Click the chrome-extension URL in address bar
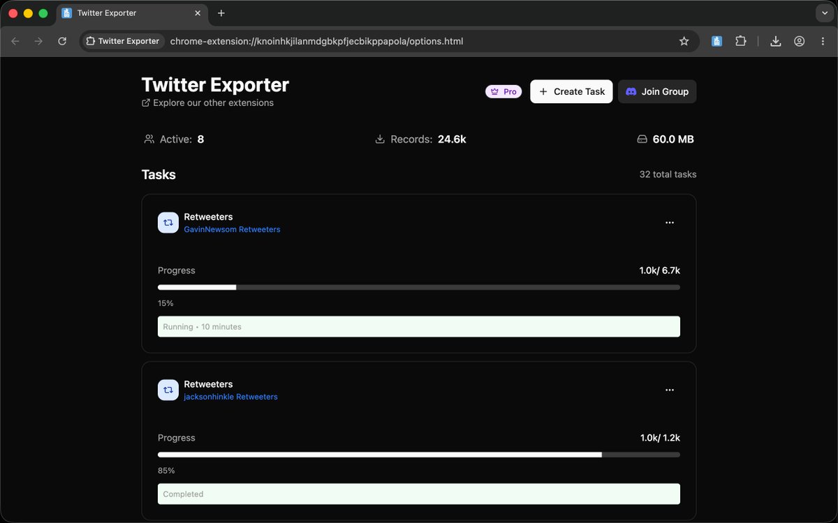Image resolution: width=838 pixels, height=523 pixels. pos(316,41)
